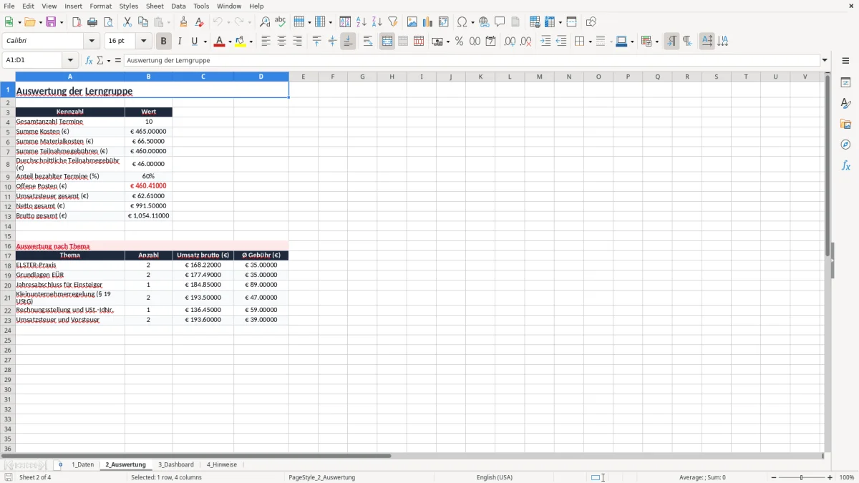Run the spelling check
This screenshot has width=859, height=483.
(281, 22)
